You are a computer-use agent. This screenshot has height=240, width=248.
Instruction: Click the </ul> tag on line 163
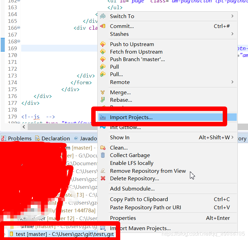point(115,8)
